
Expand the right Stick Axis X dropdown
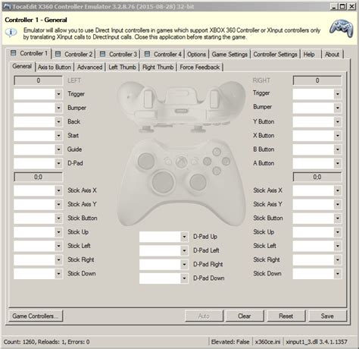[338, 190]
